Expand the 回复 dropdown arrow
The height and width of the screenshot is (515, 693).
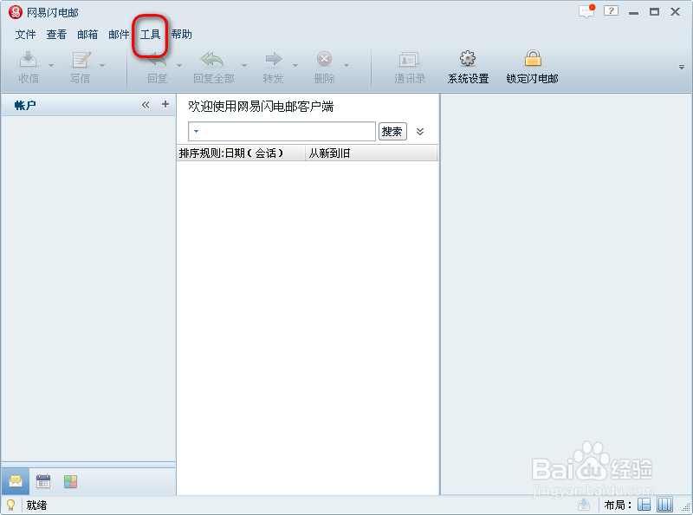tap(179, 66)
